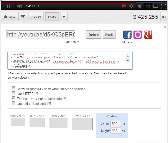Share the video on Facebook
This screenshot has width=168, height=143.
tap(127, 35)
